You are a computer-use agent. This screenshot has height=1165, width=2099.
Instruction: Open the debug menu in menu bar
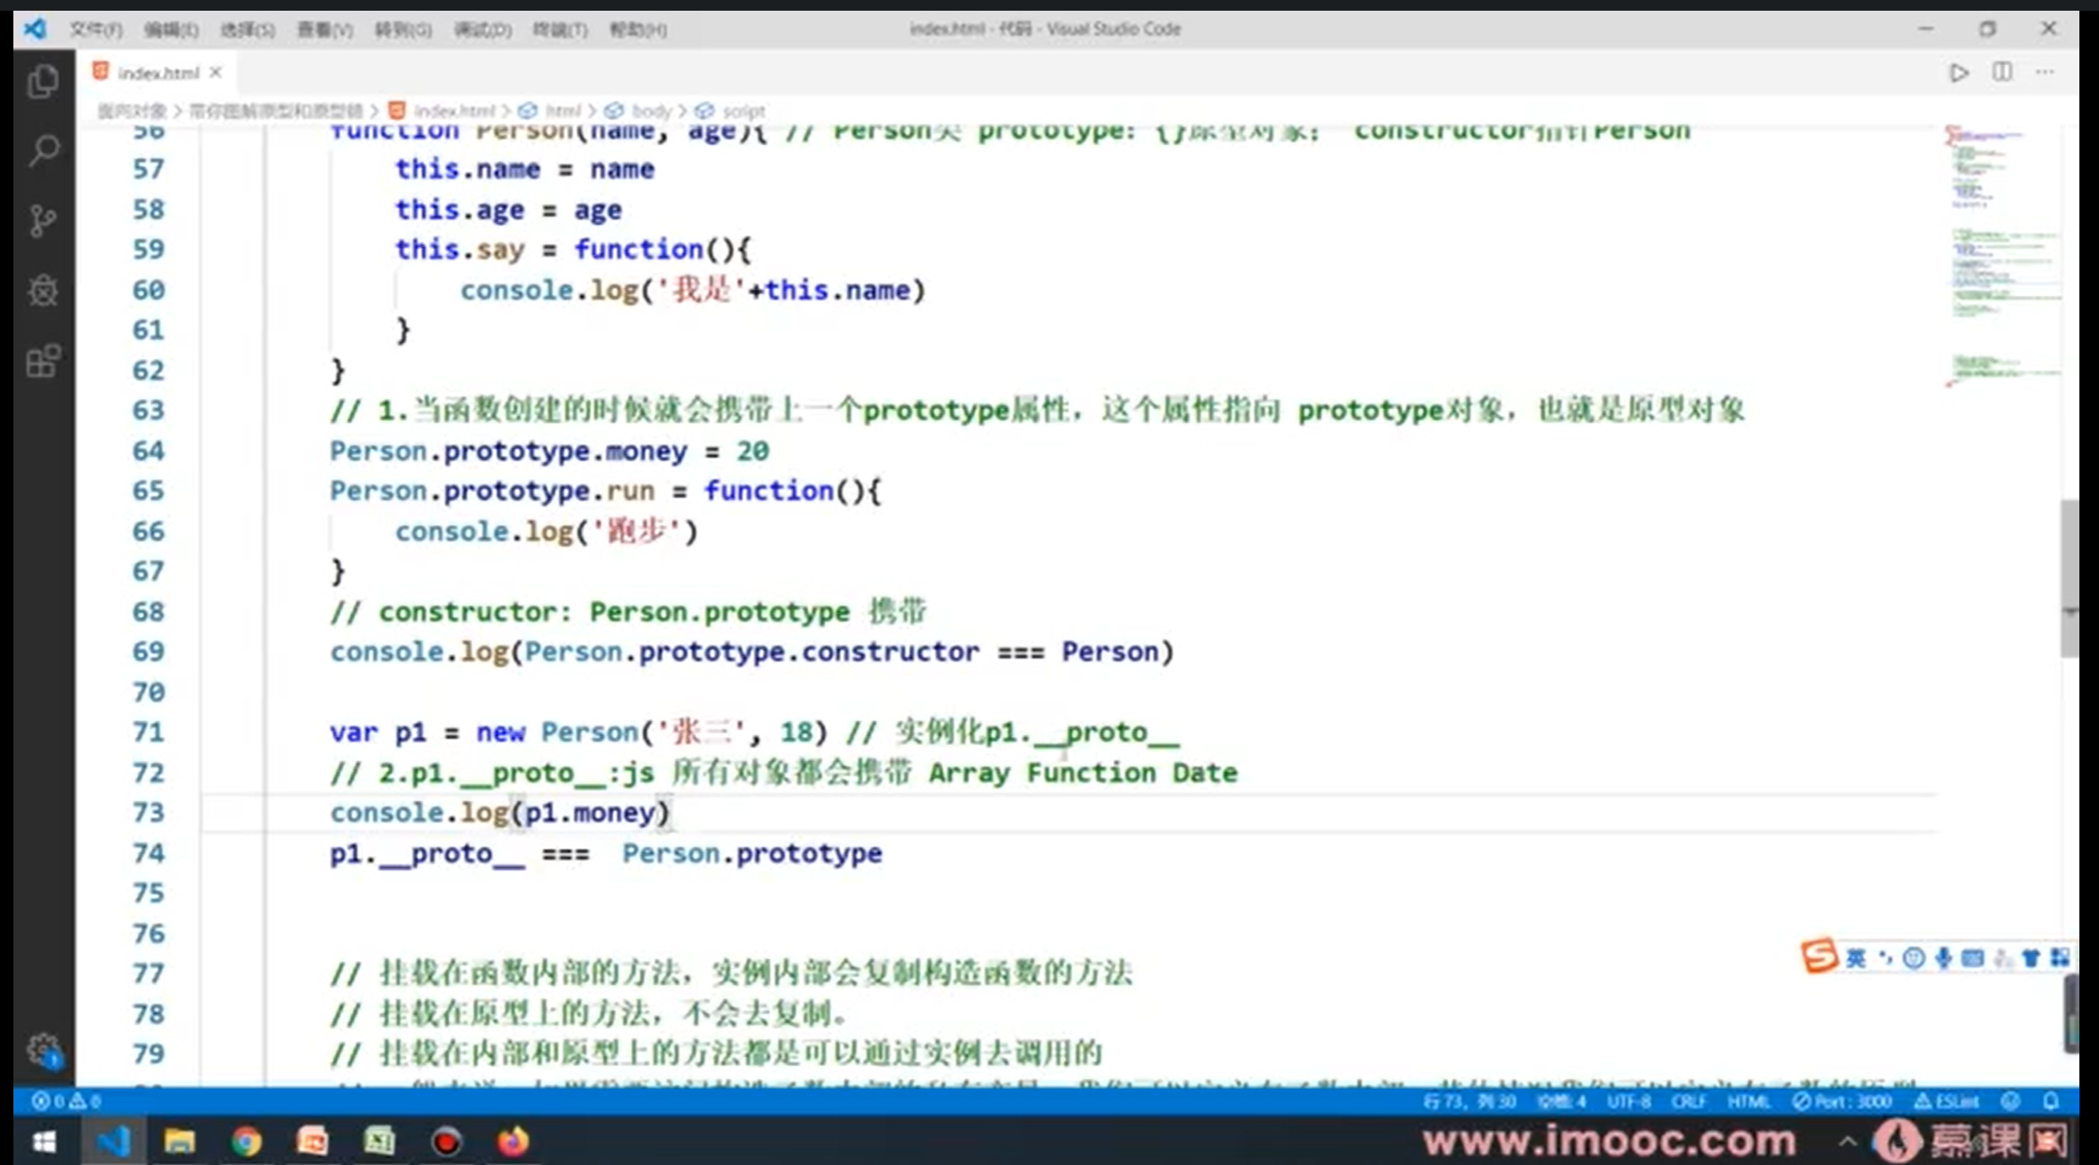482,29
